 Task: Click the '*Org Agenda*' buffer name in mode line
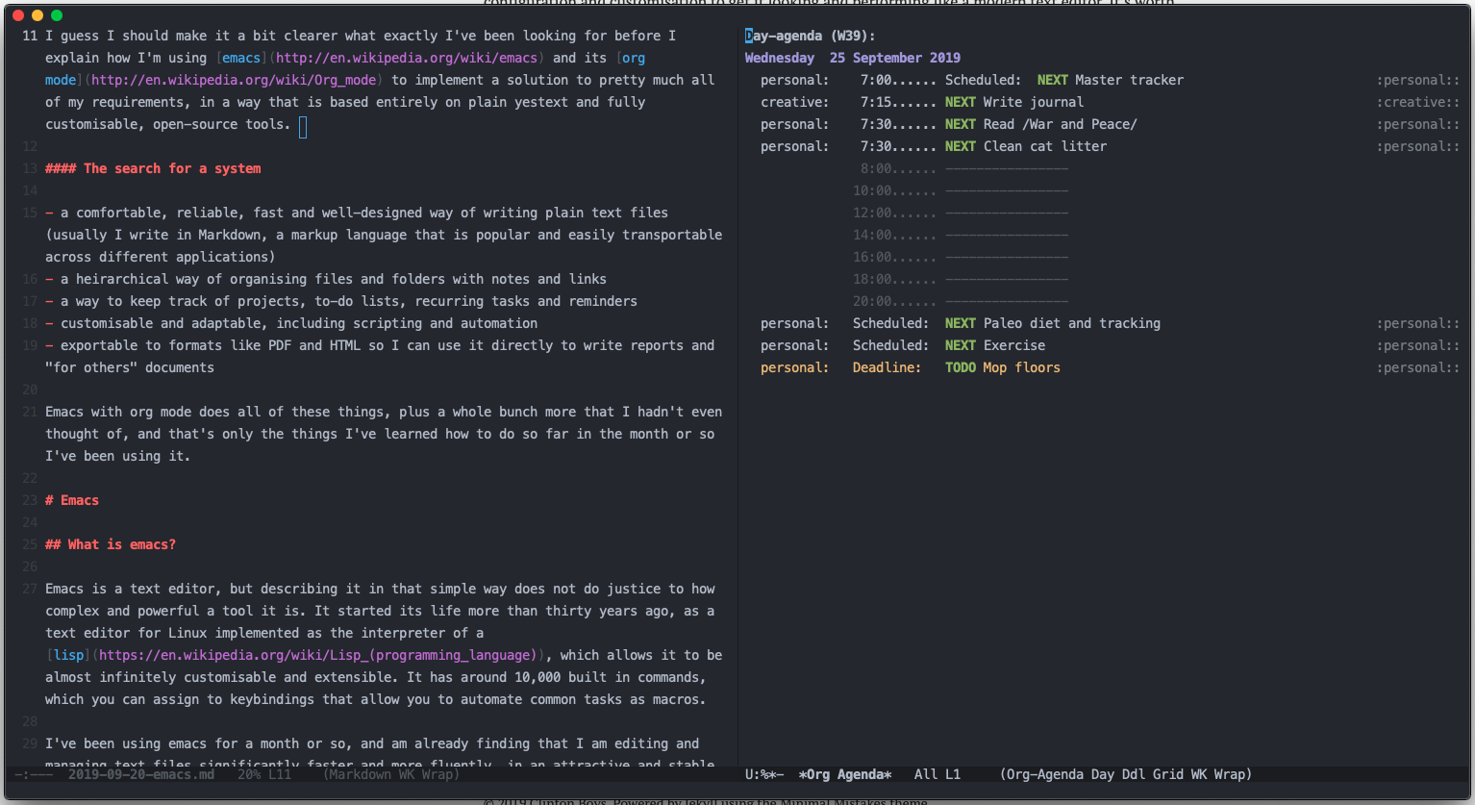pyautogui.click(x=844, y=774)
